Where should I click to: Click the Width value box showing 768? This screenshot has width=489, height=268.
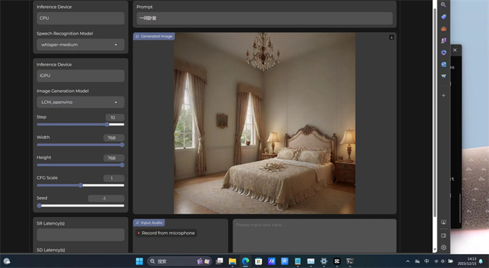tap(114, 137)
